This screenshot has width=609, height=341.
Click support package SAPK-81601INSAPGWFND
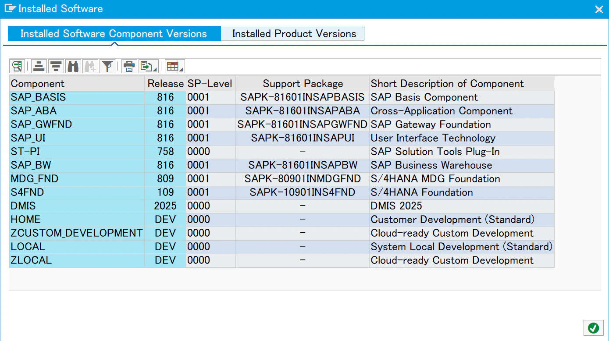tap(303, 124)
